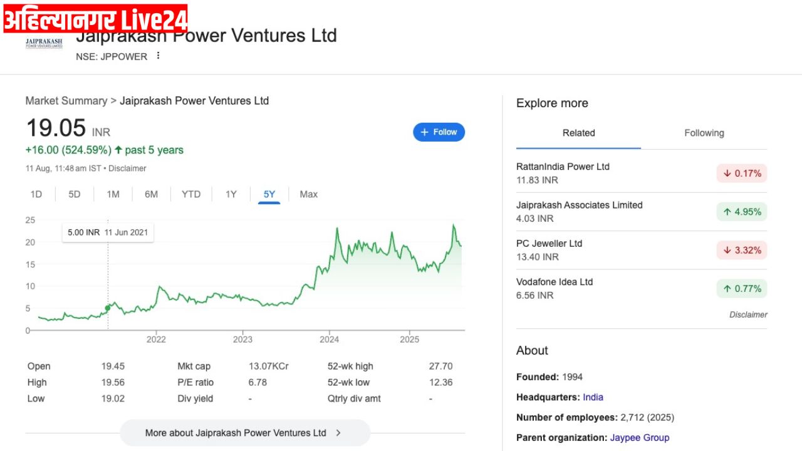Expand More about Jaiprakash Power Ventures Ltd
802x451 pixels.
point(245,433)
